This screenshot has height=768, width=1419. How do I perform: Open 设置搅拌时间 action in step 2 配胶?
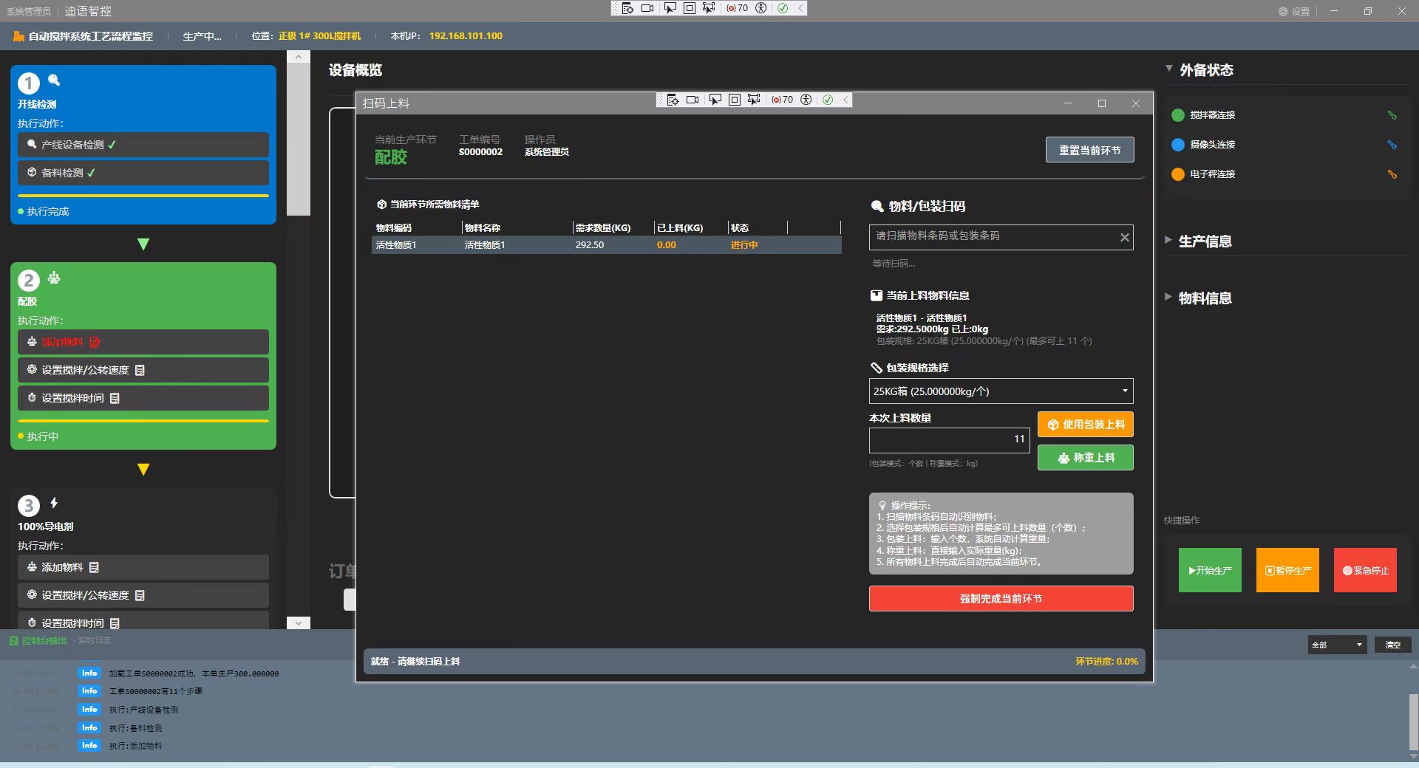coord(143,398)
